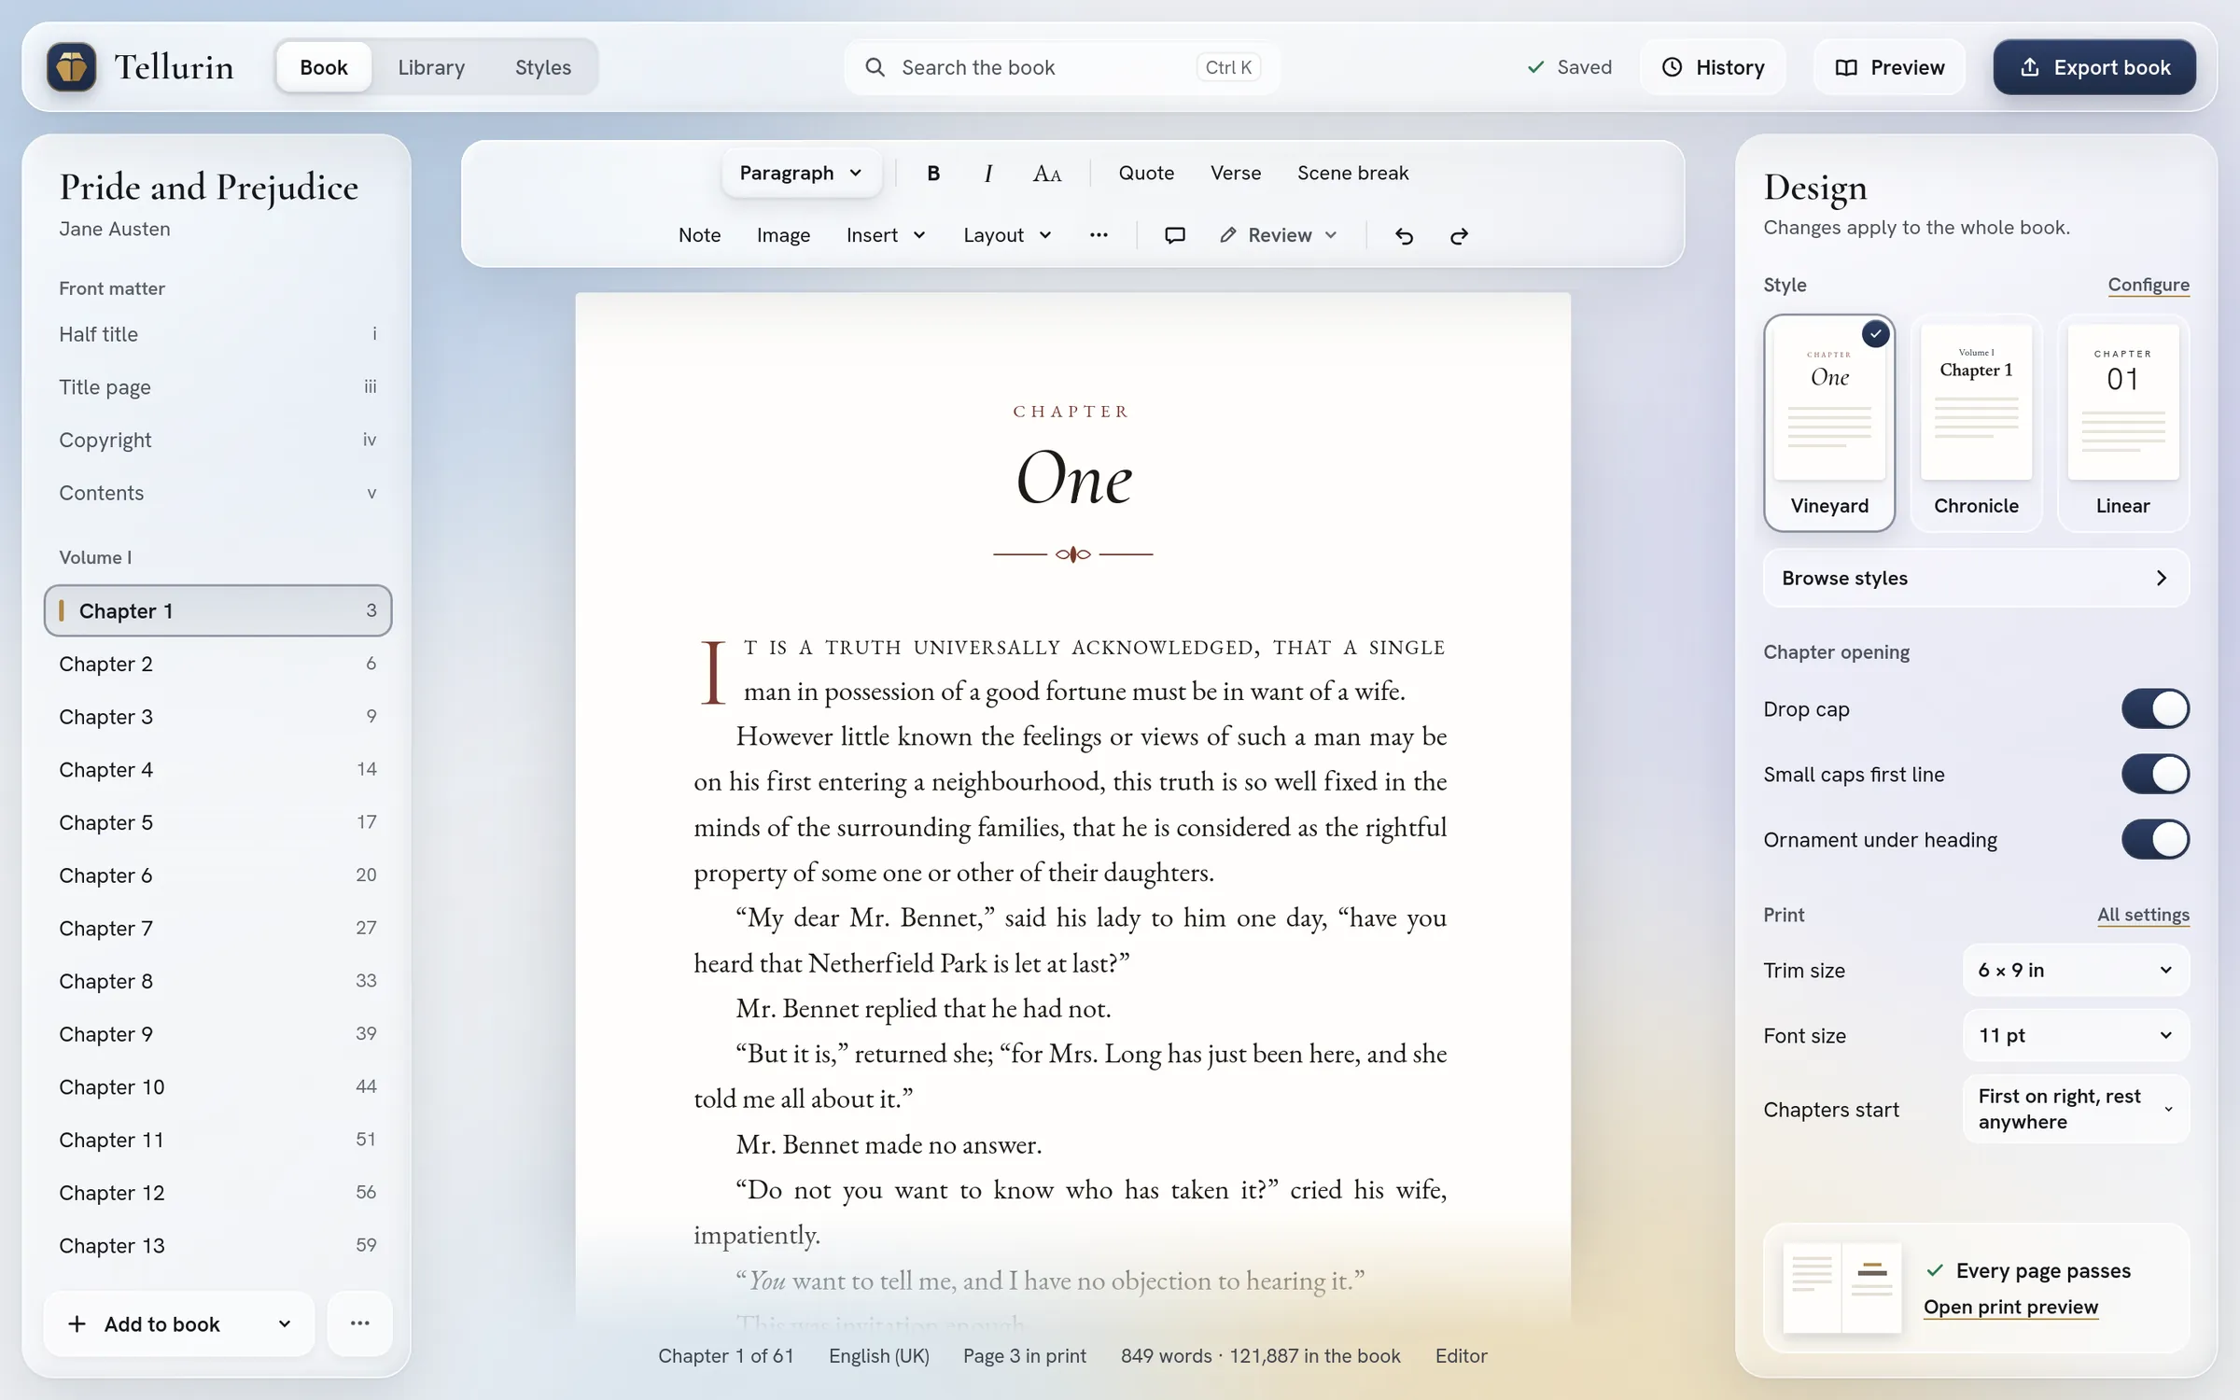The width and height of the screenshot is (2240, 1400).
Task: Select the Vineyard style card
Action: [1829, 423]
